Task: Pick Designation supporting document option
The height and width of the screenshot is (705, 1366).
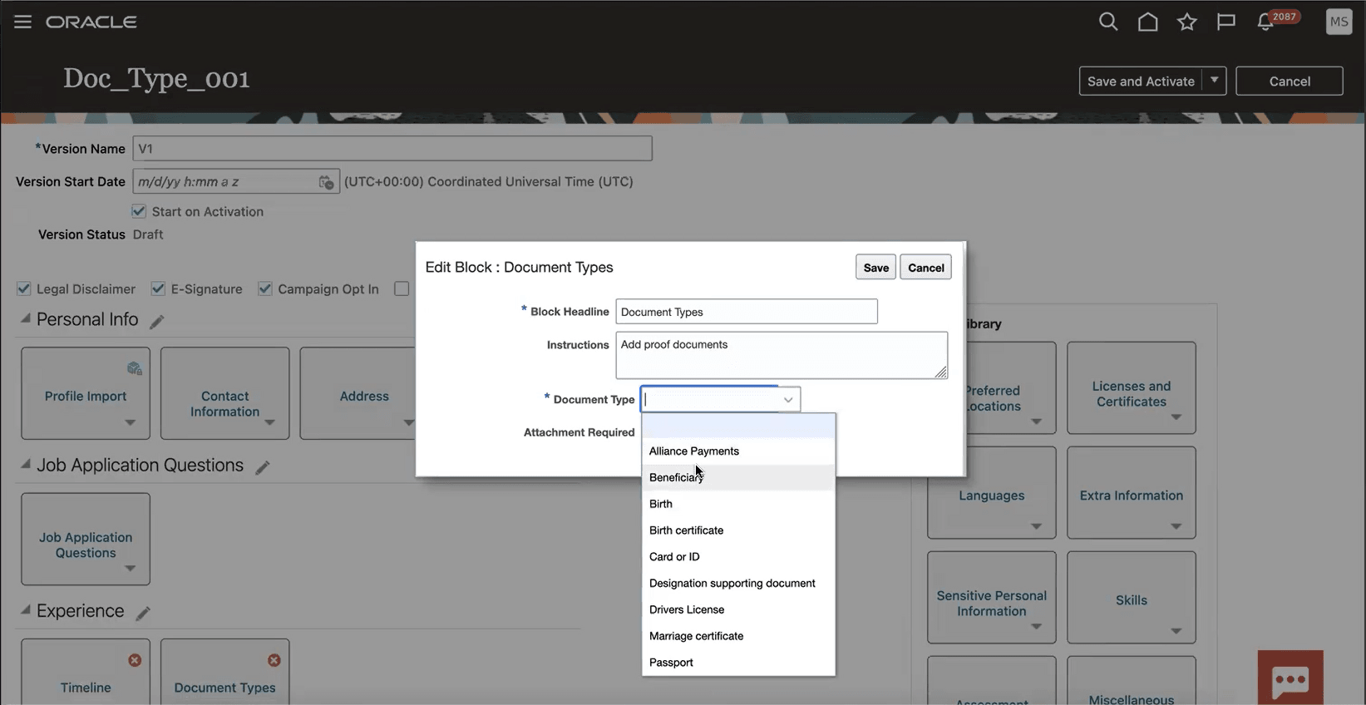Action: [x=738, y=584]
